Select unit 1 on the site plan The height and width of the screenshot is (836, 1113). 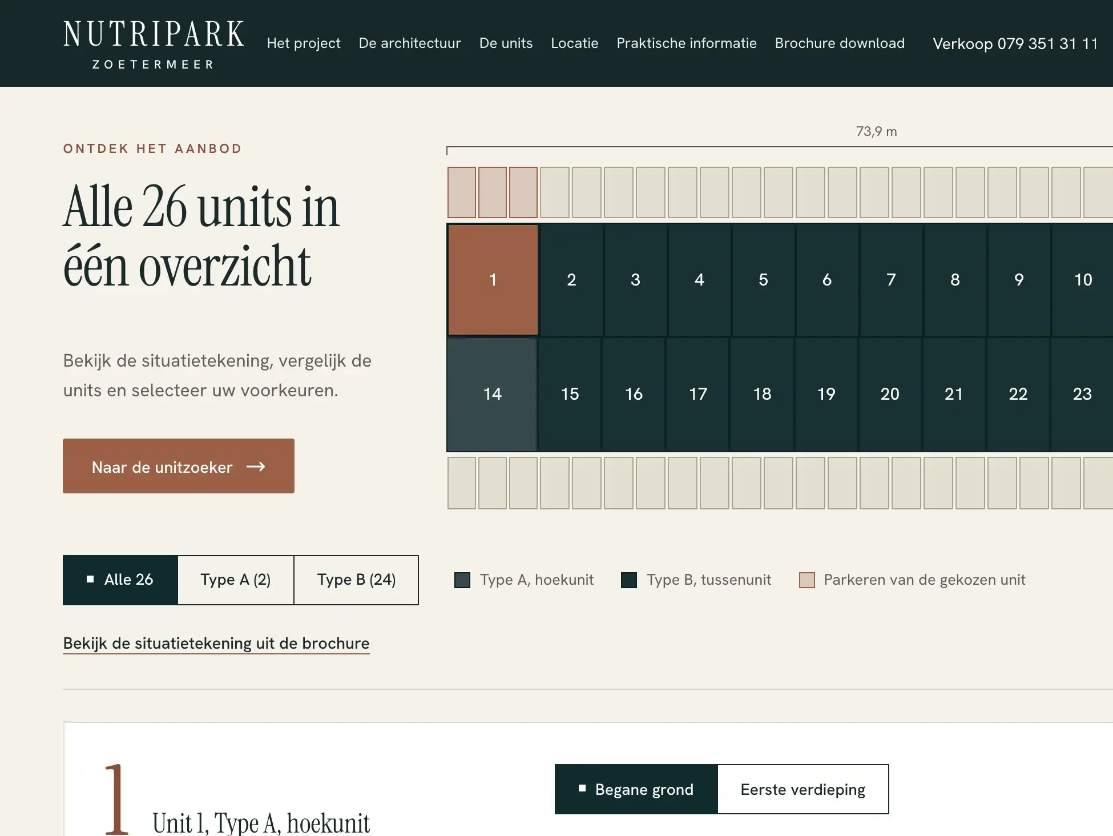coord(493,280)
